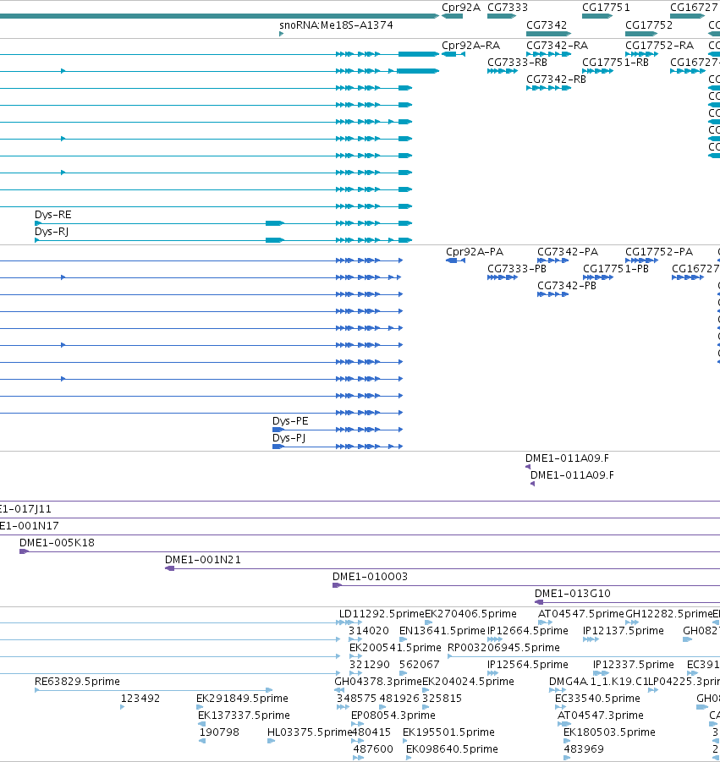Image resolution: width=720 pixels, height=762 pixels.
Task: Click feature label 190798
Action: pyautogui.click(x=219, y=732)
